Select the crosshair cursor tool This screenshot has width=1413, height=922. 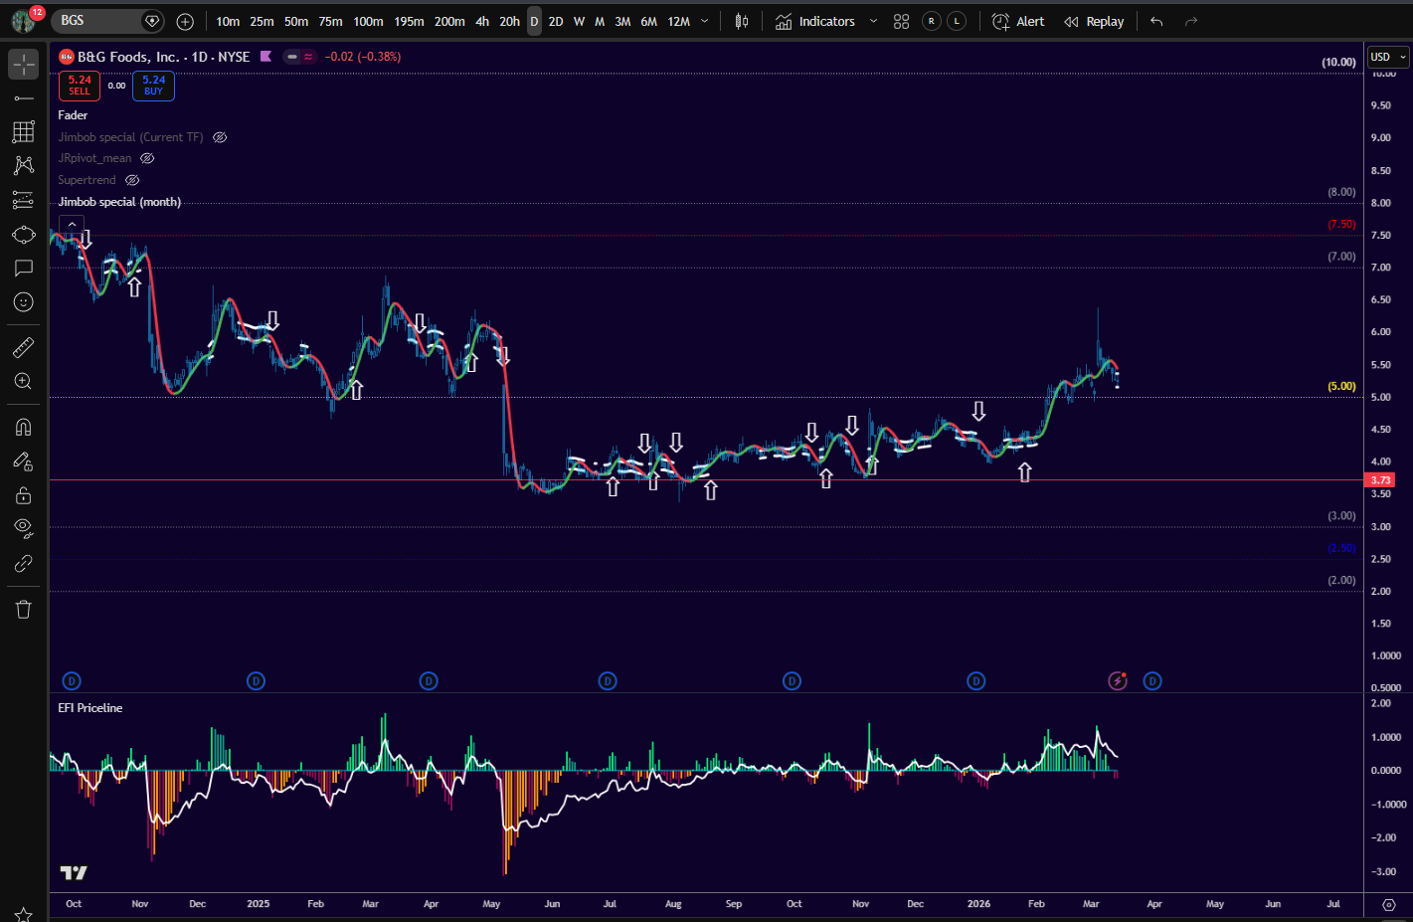click(x=23, y=64)
